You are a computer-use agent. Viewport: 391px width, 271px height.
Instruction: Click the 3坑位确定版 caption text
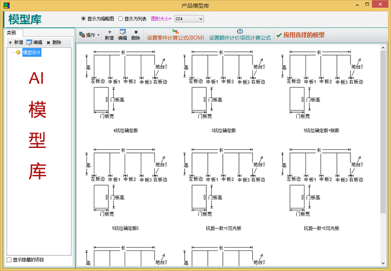(224, 130)
